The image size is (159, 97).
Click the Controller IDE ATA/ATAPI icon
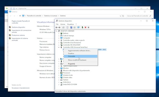pyautogui.click(x=61, y=45)
